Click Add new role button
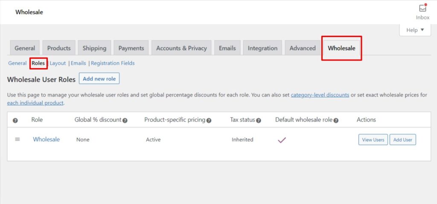Image resolution: width=437 pixels, height=204 pixels. (99, 79)
